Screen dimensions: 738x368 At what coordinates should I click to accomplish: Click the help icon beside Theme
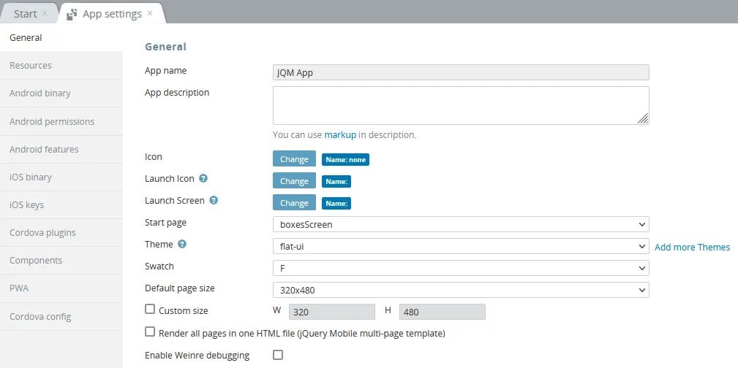182,244
